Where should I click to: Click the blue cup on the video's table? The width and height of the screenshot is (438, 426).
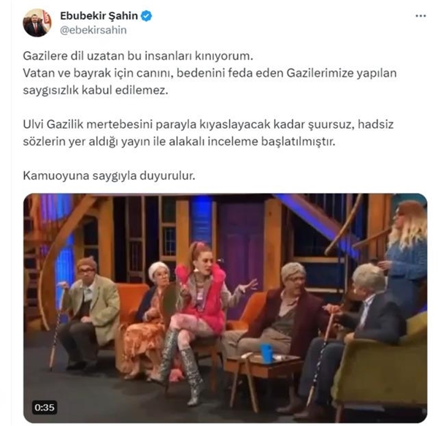pos(266,354)
